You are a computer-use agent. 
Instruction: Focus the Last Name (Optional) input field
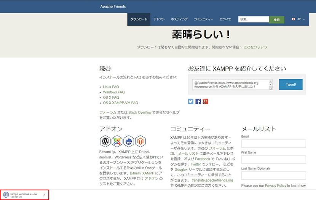tap(273, 175)
